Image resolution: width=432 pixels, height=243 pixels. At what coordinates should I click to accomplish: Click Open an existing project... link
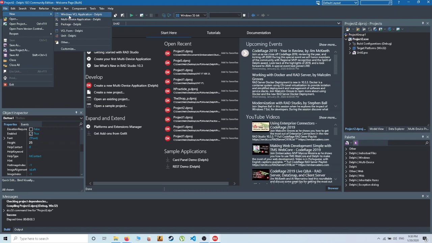112,99
